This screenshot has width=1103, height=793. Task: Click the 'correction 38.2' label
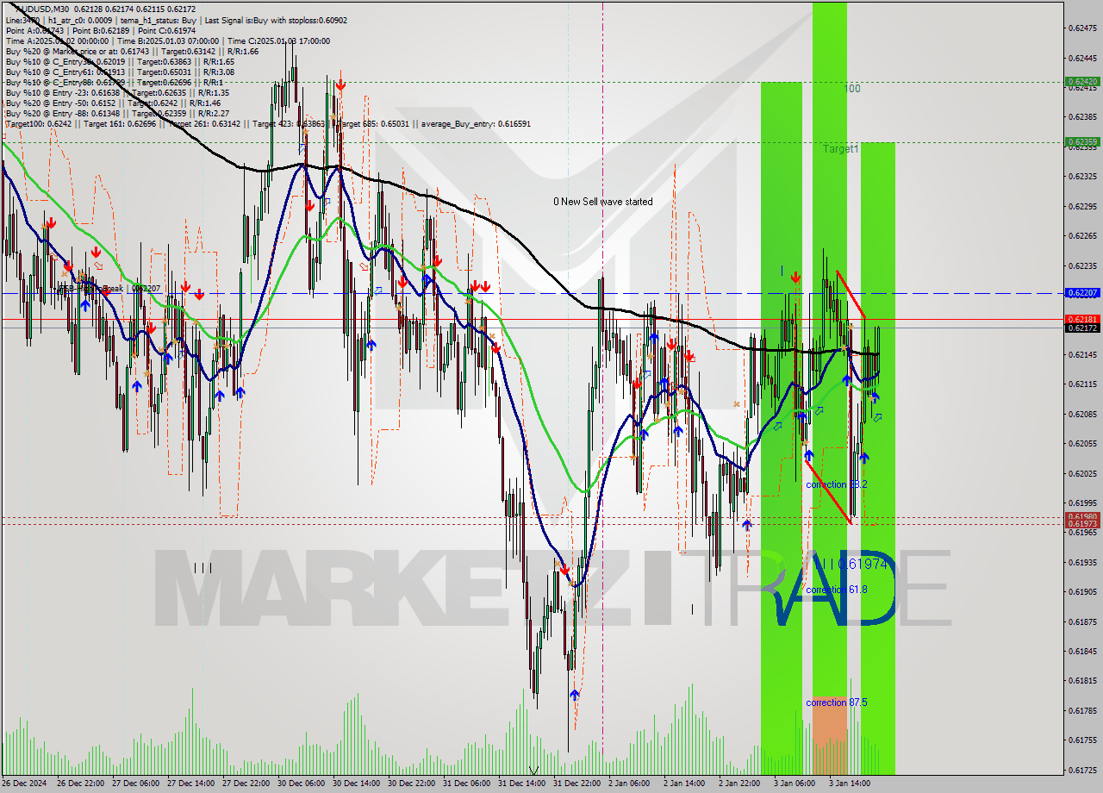(836, 484)
